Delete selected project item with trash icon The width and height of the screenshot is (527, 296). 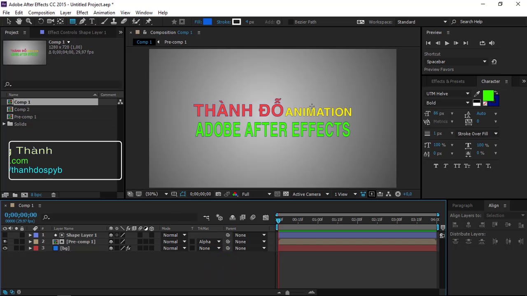click(54, 195)
